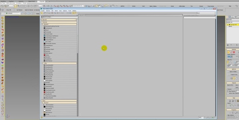Select the XRef Material entry
This screenshot has height=120, width=239.
click(60, 61)
